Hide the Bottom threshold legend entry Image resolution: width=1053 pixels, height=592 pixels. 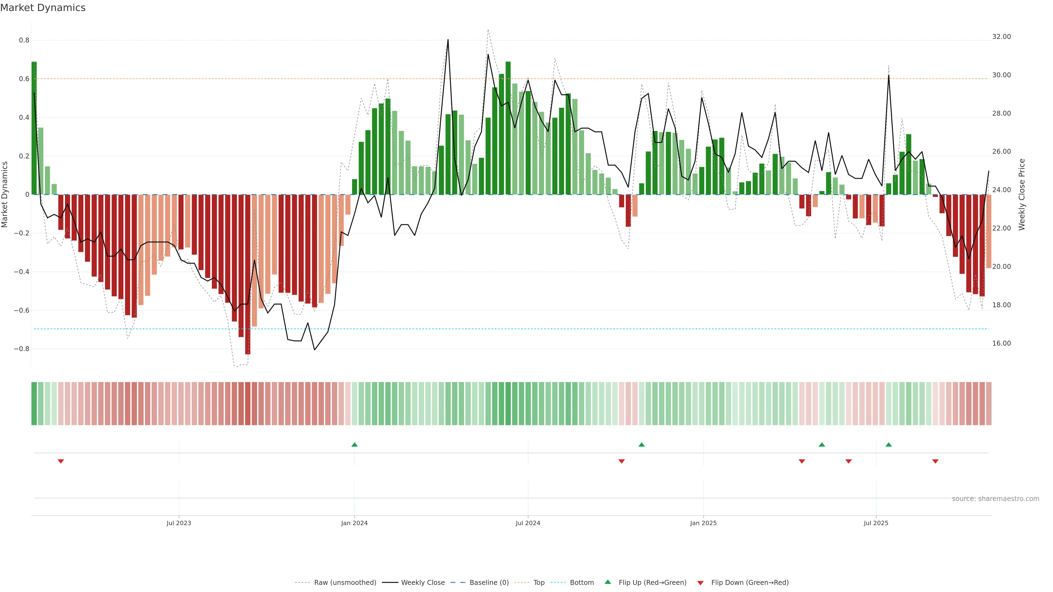click(x=582, y=583)
